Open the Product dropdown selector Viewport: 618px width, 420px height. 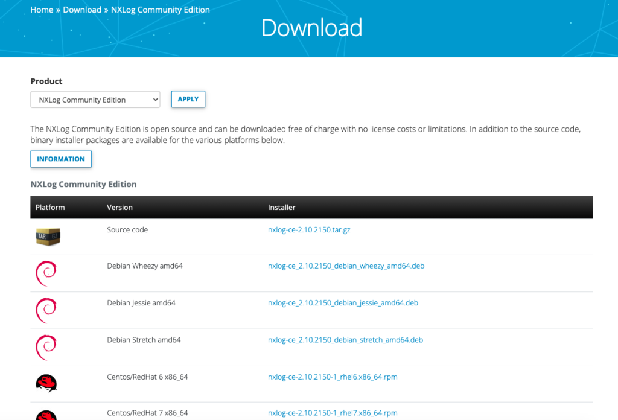(95, 100)
